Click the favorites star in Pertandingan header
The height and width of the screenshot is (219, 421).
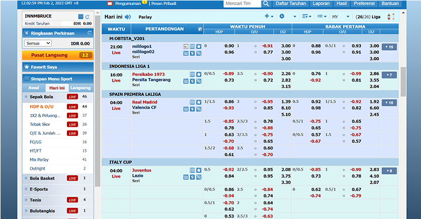(x=199, y=29)
